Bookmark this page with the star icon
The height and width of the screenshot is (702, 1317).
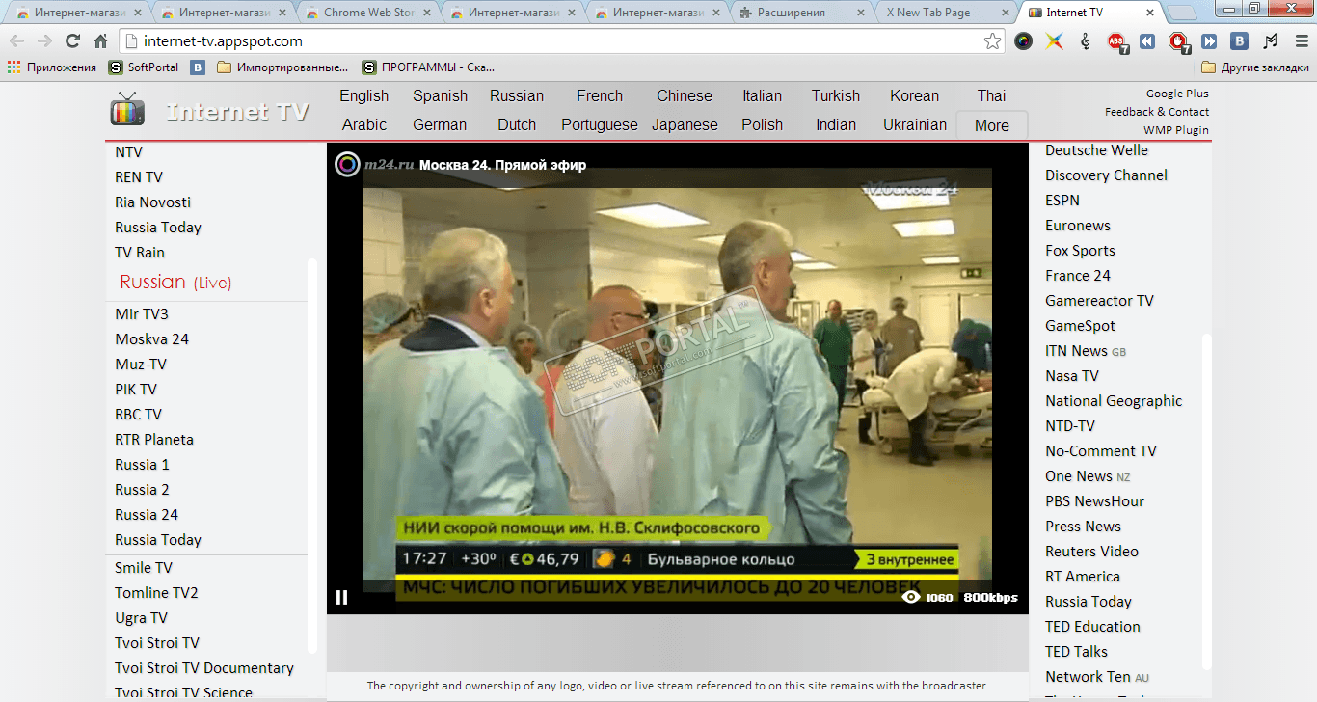pos(992,41)
